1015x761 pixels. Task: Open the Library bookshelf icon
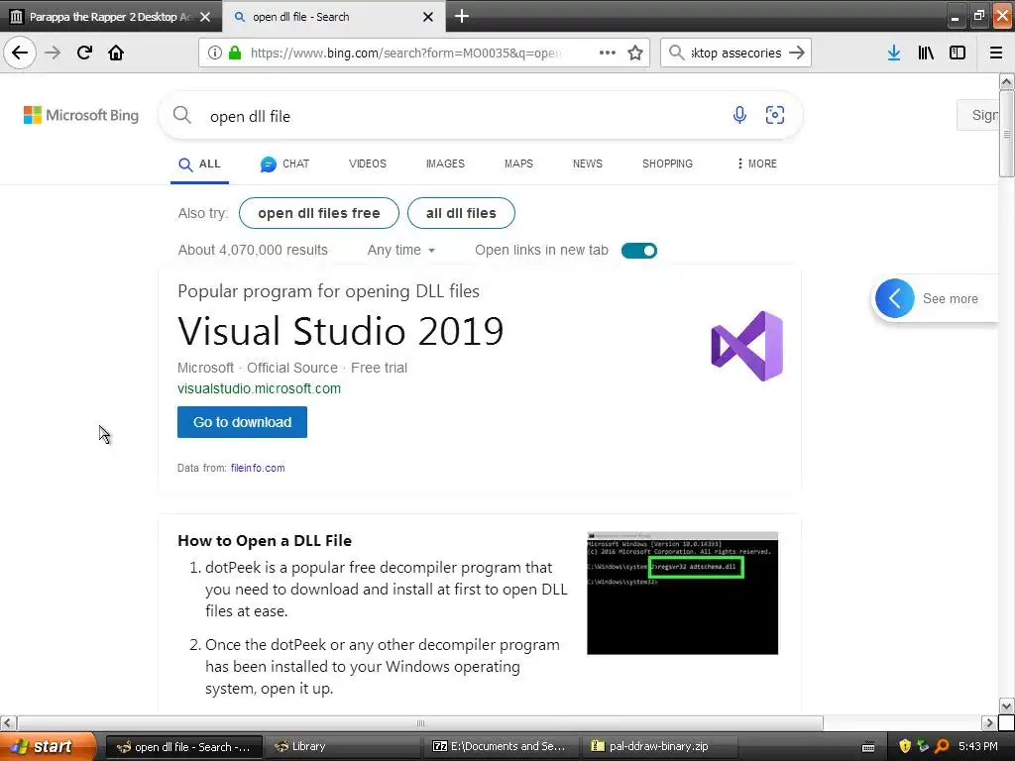coord(926,54)
